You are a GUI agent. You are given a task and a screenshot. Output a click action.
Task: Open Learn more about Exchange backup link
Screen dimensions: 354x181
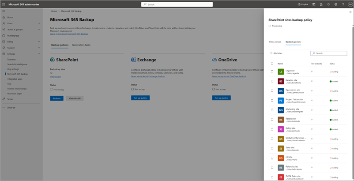[148, 76]
